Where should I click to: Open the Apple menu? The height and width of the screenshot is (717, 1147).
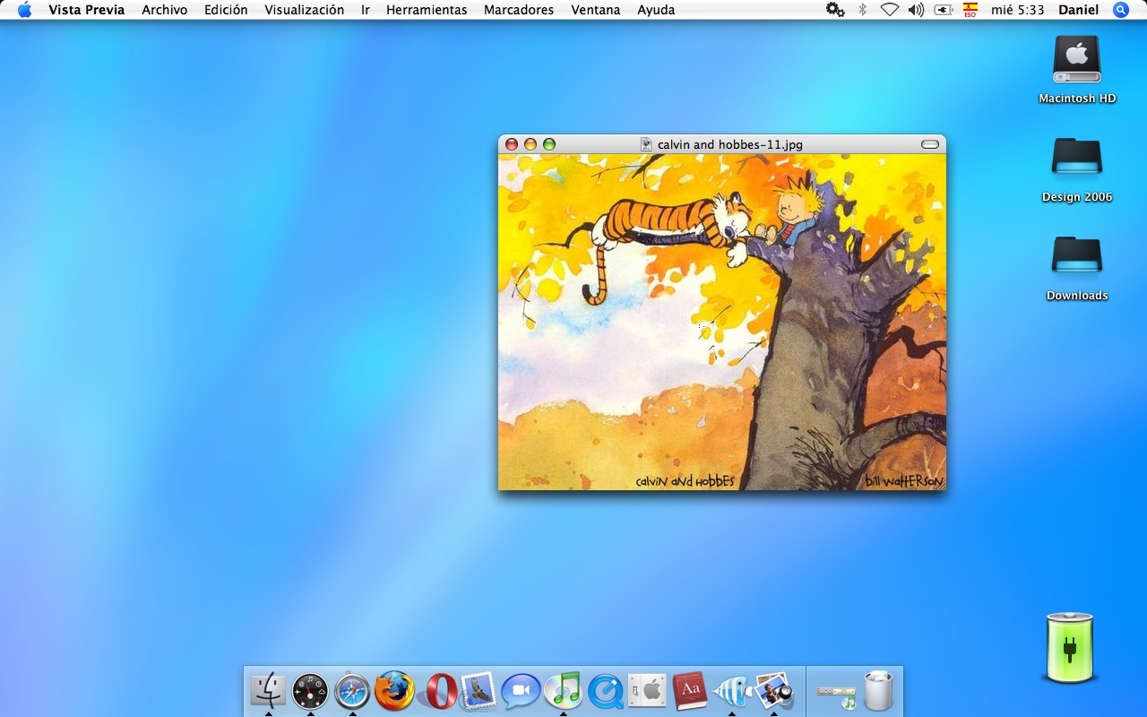click(24, 10)
